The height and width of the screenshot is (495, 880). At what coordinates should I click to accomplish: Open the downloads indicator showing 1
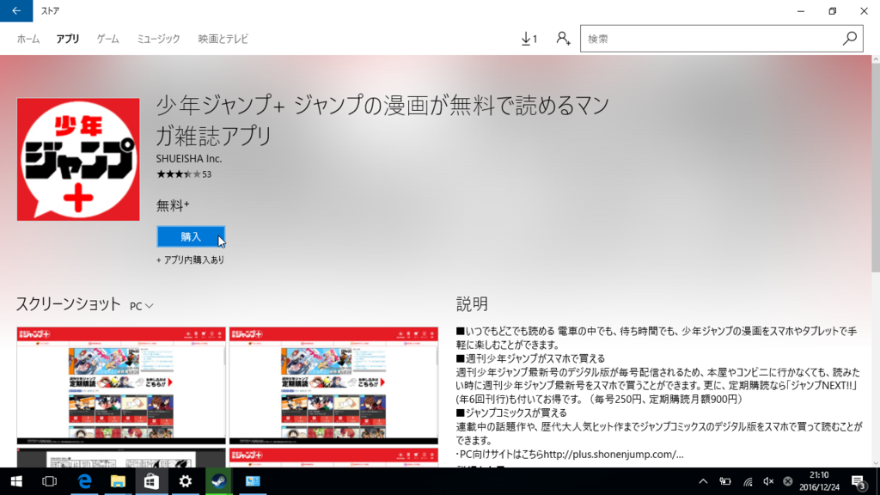coord(529,39)
